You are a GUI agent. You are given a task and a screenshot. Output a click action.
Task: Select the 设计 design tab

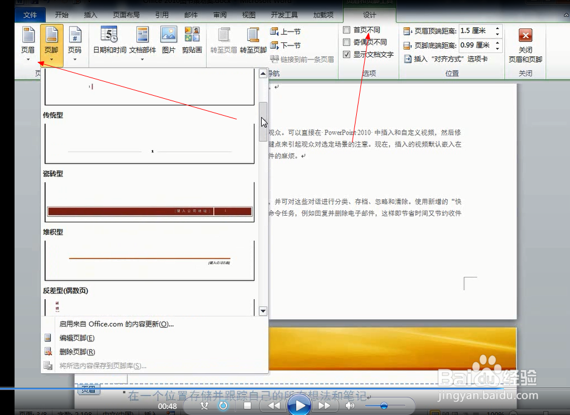click(x=370, y=15)
